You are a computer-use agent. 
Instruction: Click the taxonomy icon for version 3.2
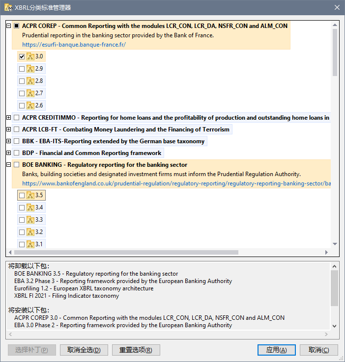(x=30, y=232)
